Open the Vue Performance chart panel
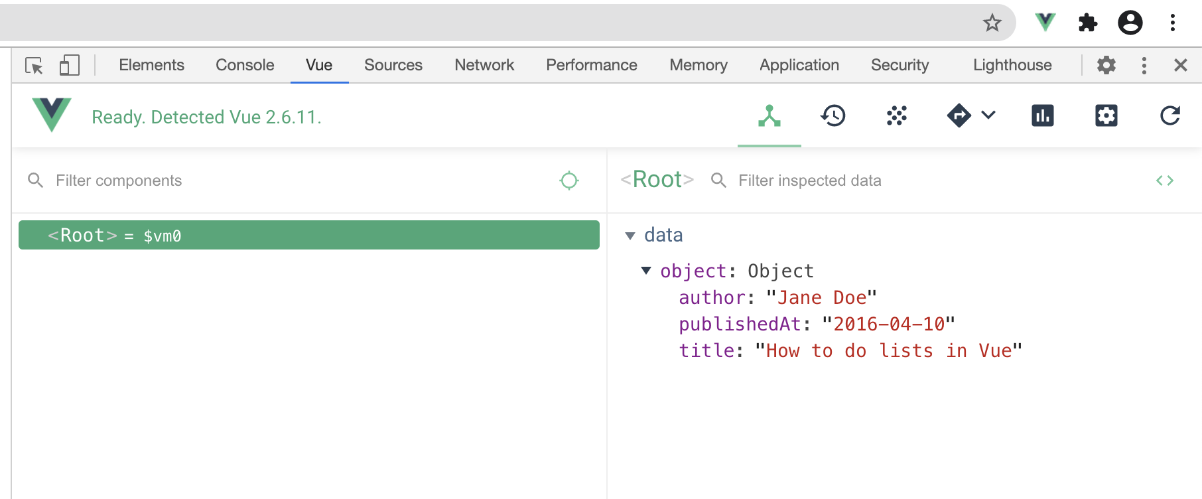1202x499 pixels. click(x=1042, y=116)
